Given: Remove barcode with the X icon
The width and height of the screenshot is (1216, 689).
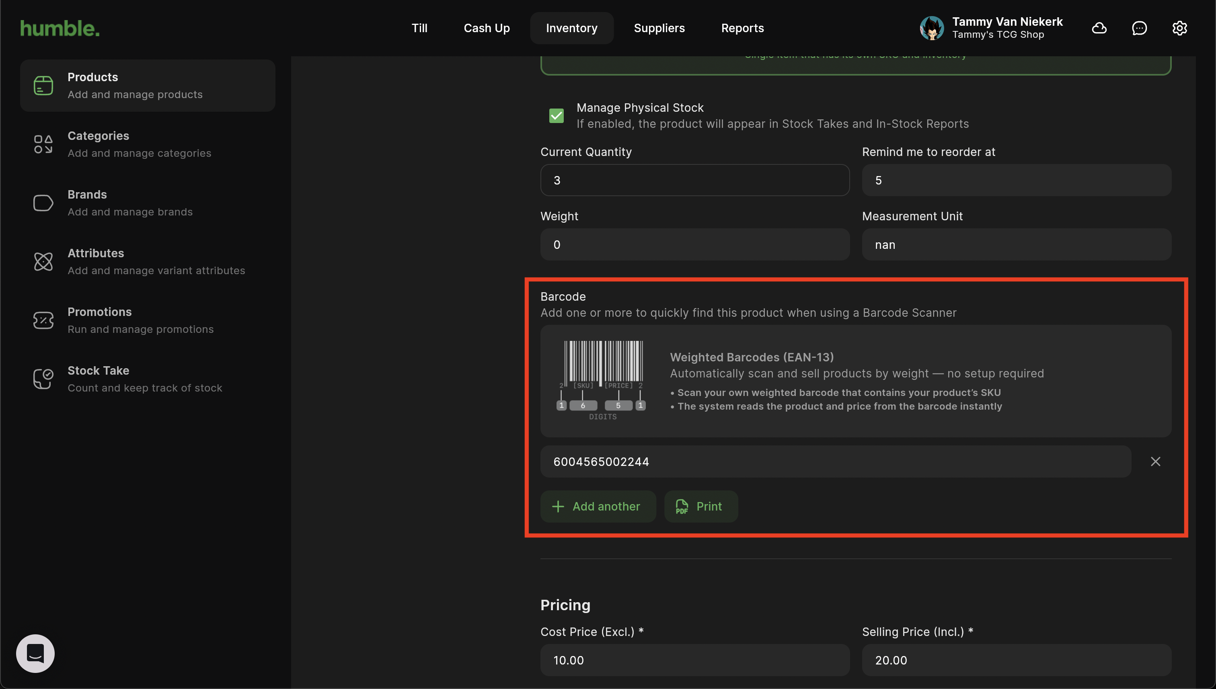Looking at the screenshot, I should click(x=1155, y=461).
